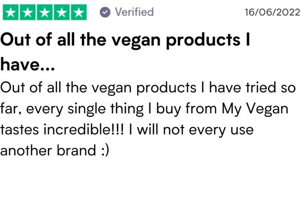Screen dimensions: 307x205
Task: Click 'every single thing' in the review
Action: (x=85, y=109)
